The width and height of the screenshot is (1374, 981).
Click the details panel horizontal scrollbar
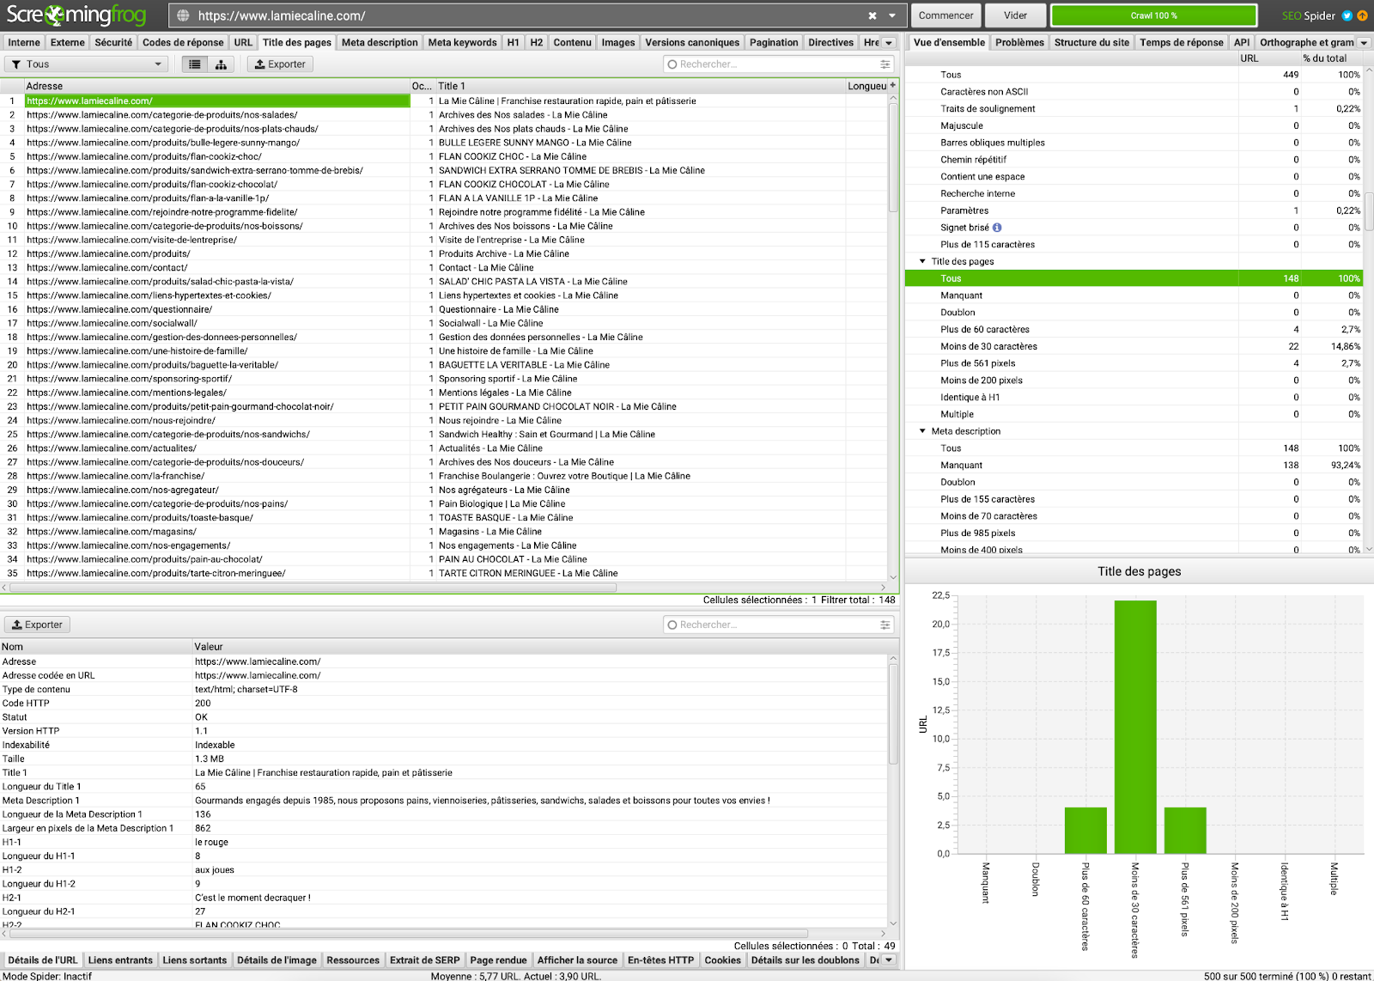(408, 933)
